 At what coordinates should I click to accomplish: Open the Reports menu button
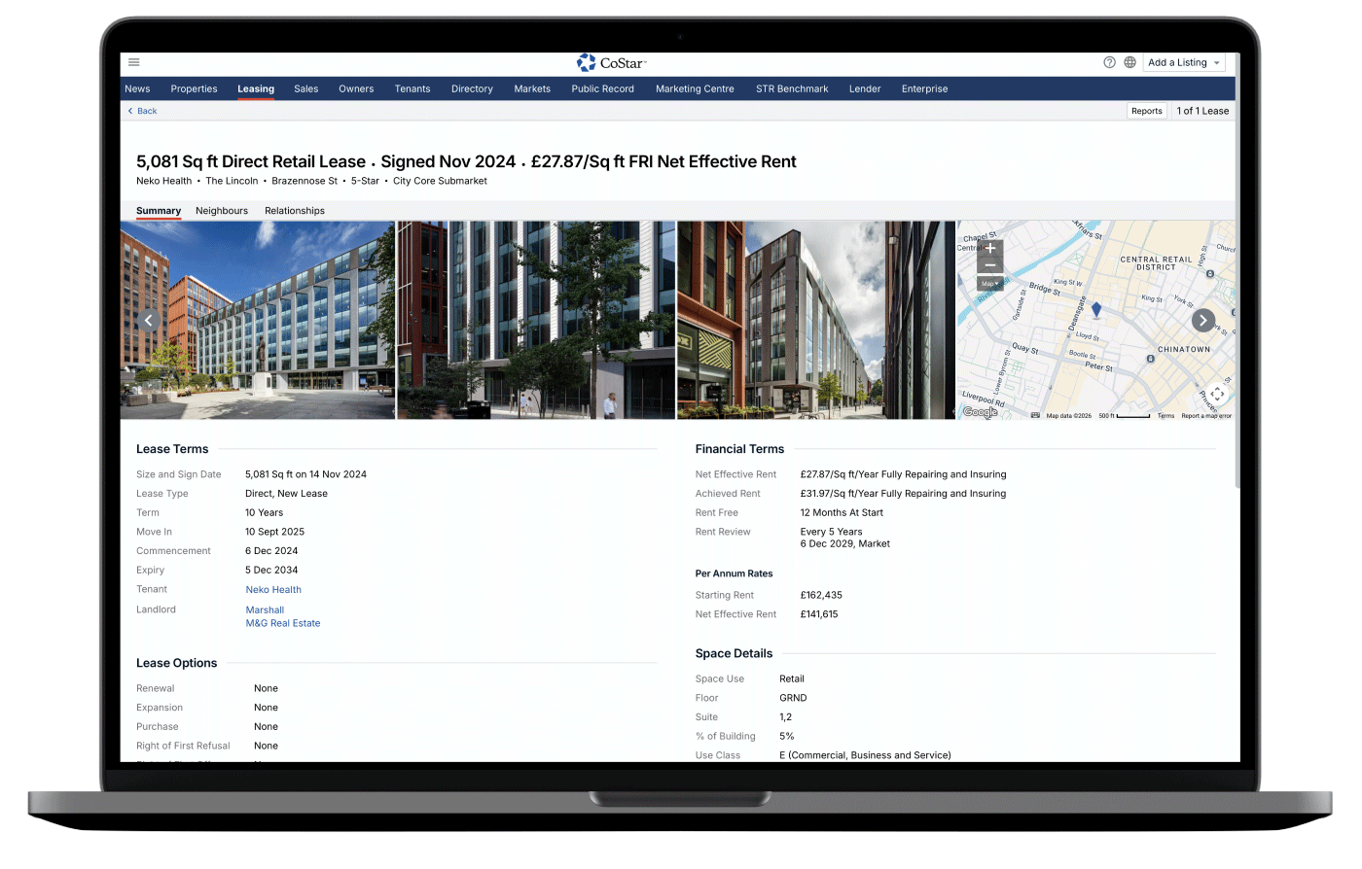click(x=1146, y=111)
